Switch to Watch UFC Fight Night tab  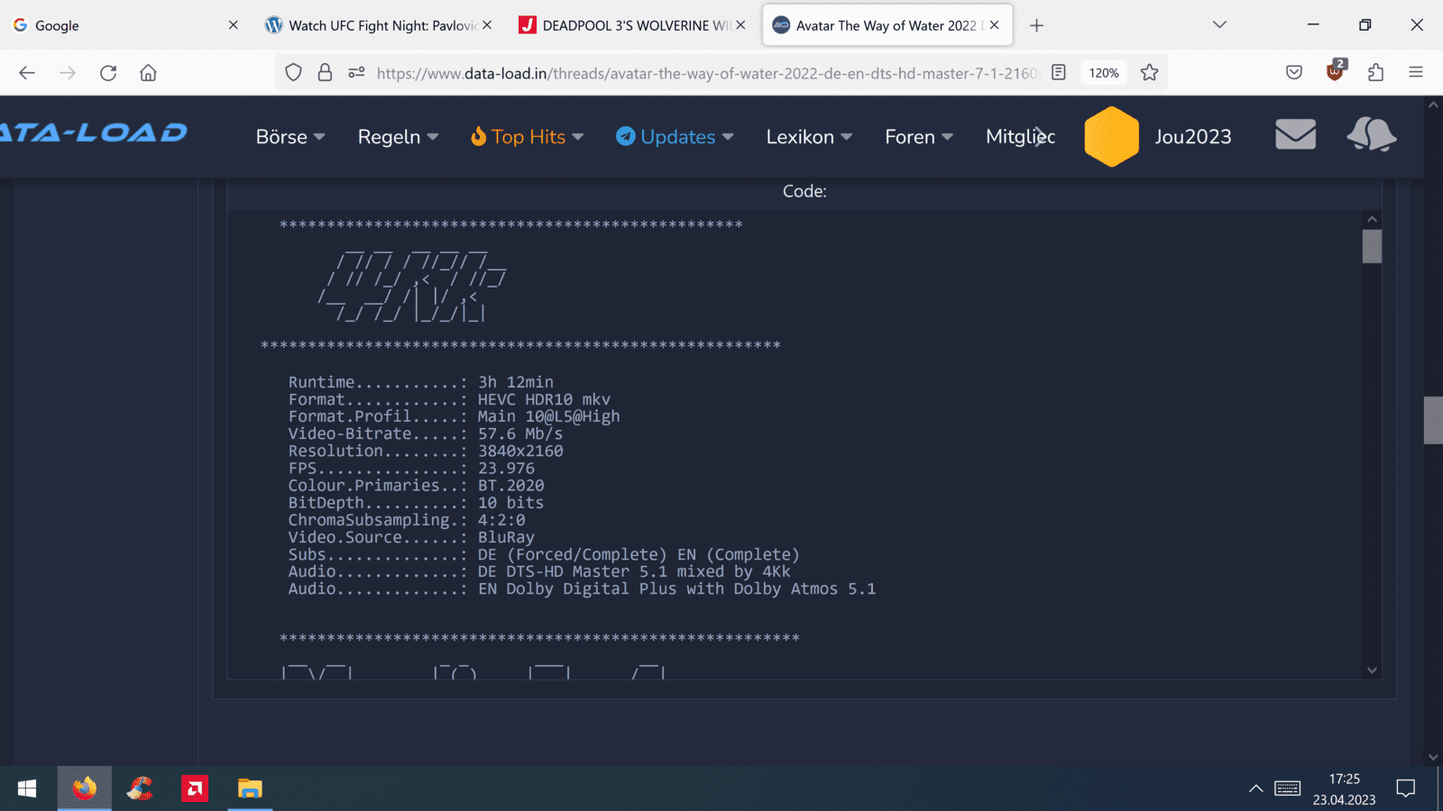coord(379,25)
